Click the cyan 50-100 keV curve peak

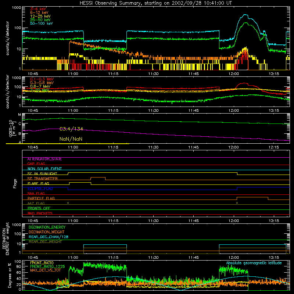point(245,15)
